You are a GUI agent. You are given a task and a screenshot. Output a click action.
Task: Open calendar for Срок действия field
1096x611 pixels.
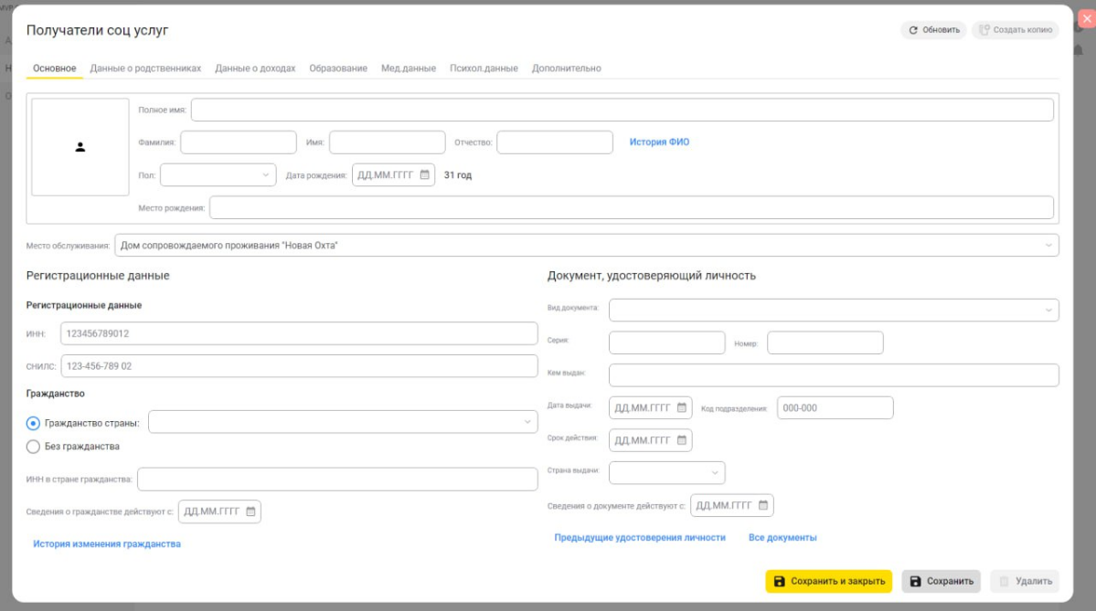coord(681,440)
